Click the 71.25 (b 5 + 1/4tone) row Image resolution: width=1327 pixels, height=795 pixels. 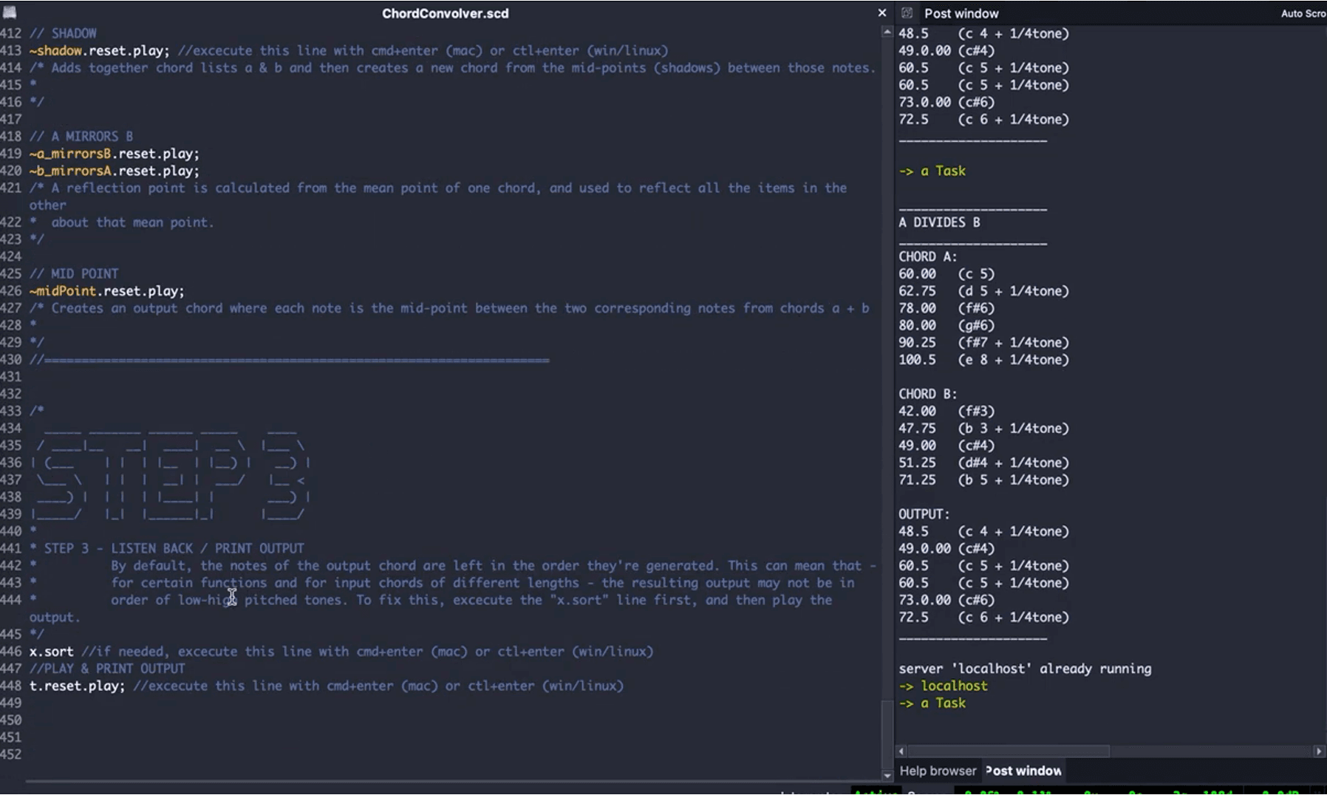click(x=983, y=480)
